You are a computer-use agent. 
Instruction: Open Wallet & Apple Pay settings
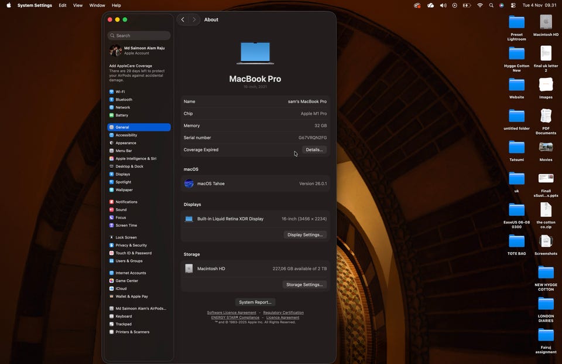click(132, 297)
